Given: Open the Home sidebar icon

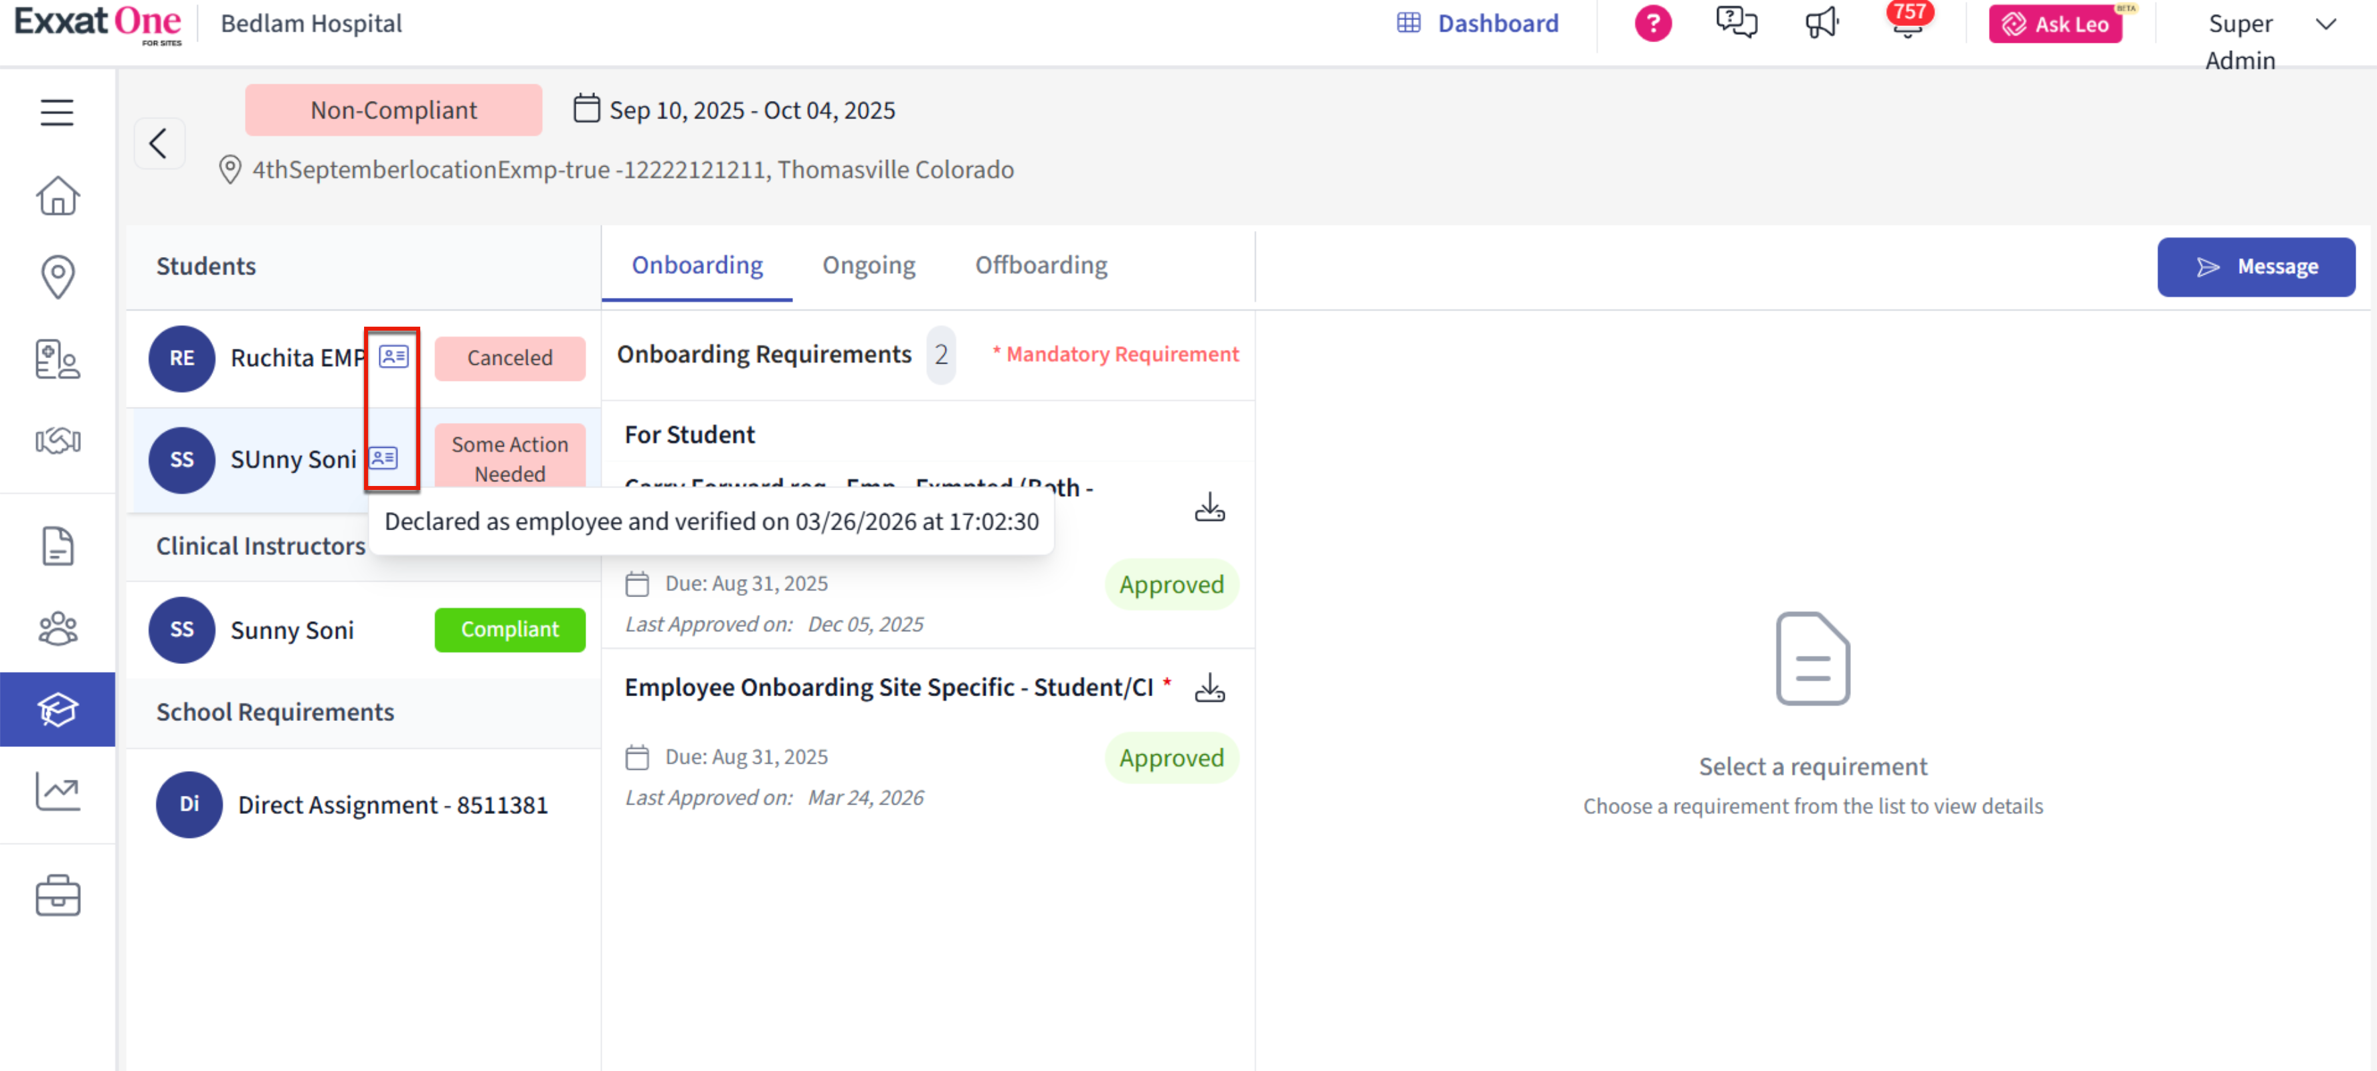Looking at the screenshot, I should [57, 195].
